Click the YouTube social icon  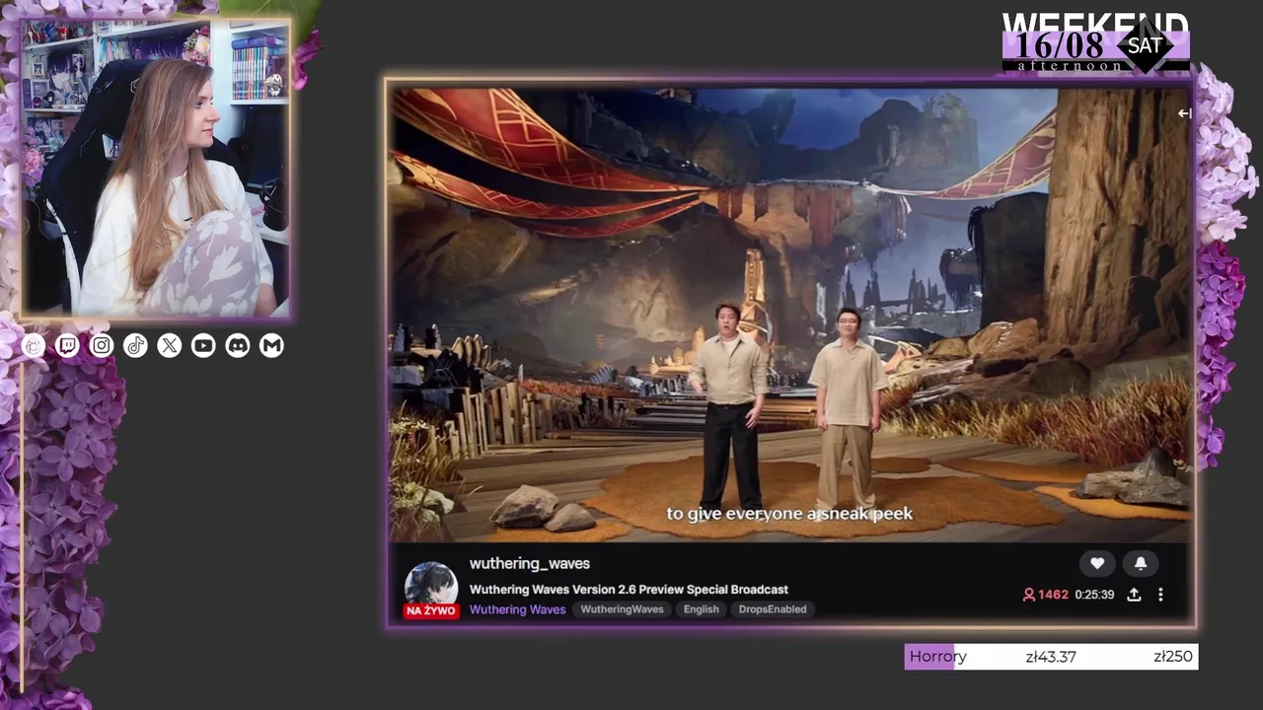tap(203, 345)
